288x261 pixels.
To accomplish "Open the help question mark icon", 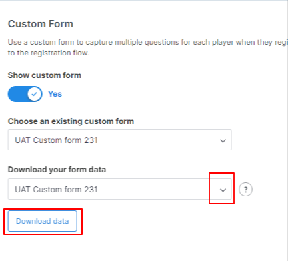I will (245, 190).
